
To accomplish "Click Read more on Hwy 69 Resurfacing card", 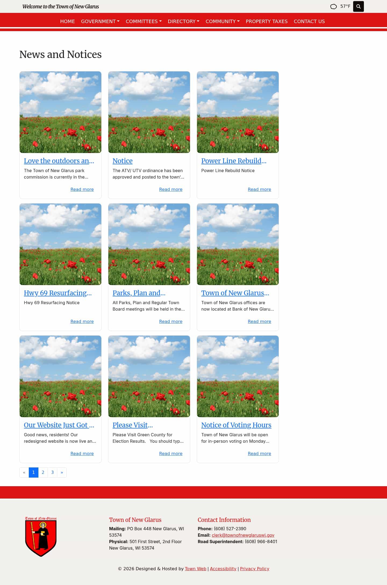I will pos(82,321).
